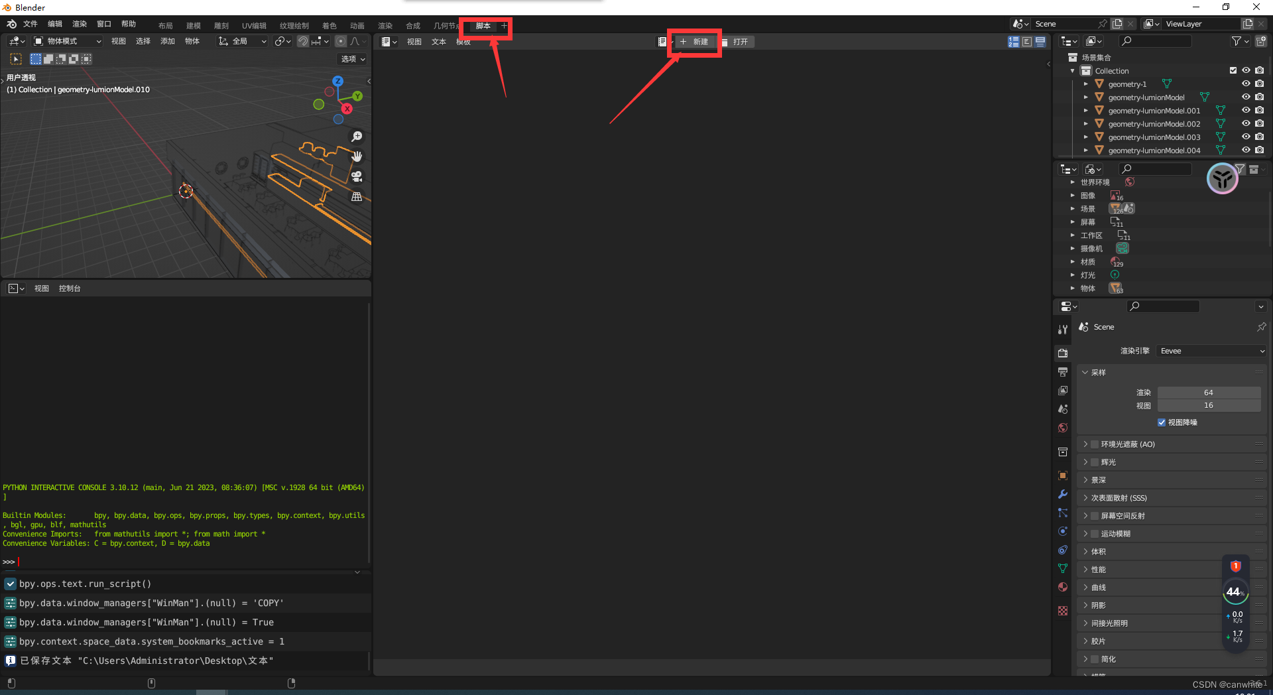The image size is (1273, 695).
Task: Open the 渲染引擎 Eevee dropdown
Action: (1211, 351)
